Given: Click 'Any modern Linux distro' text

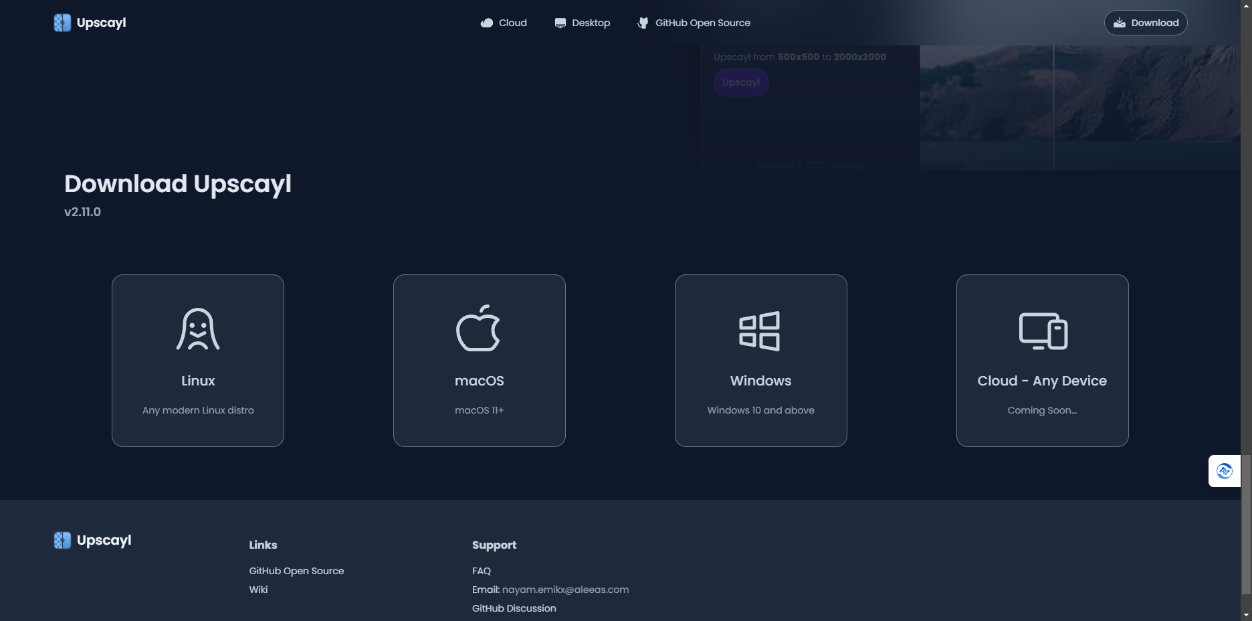Looking at the screenshot, I should (x=198, y=410).
